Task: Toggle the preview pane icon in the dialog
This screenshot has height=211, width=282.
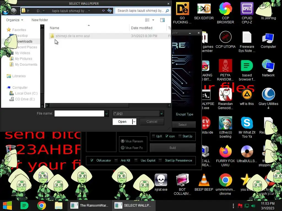Action: coord(162,20)
